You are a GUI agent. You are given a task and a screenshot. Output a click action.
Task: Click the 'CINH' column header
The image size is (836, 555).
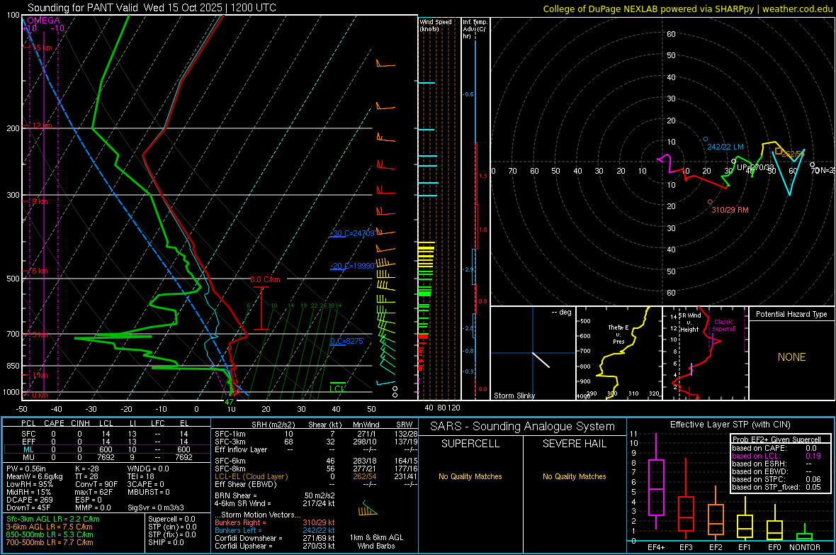point(80,423)
